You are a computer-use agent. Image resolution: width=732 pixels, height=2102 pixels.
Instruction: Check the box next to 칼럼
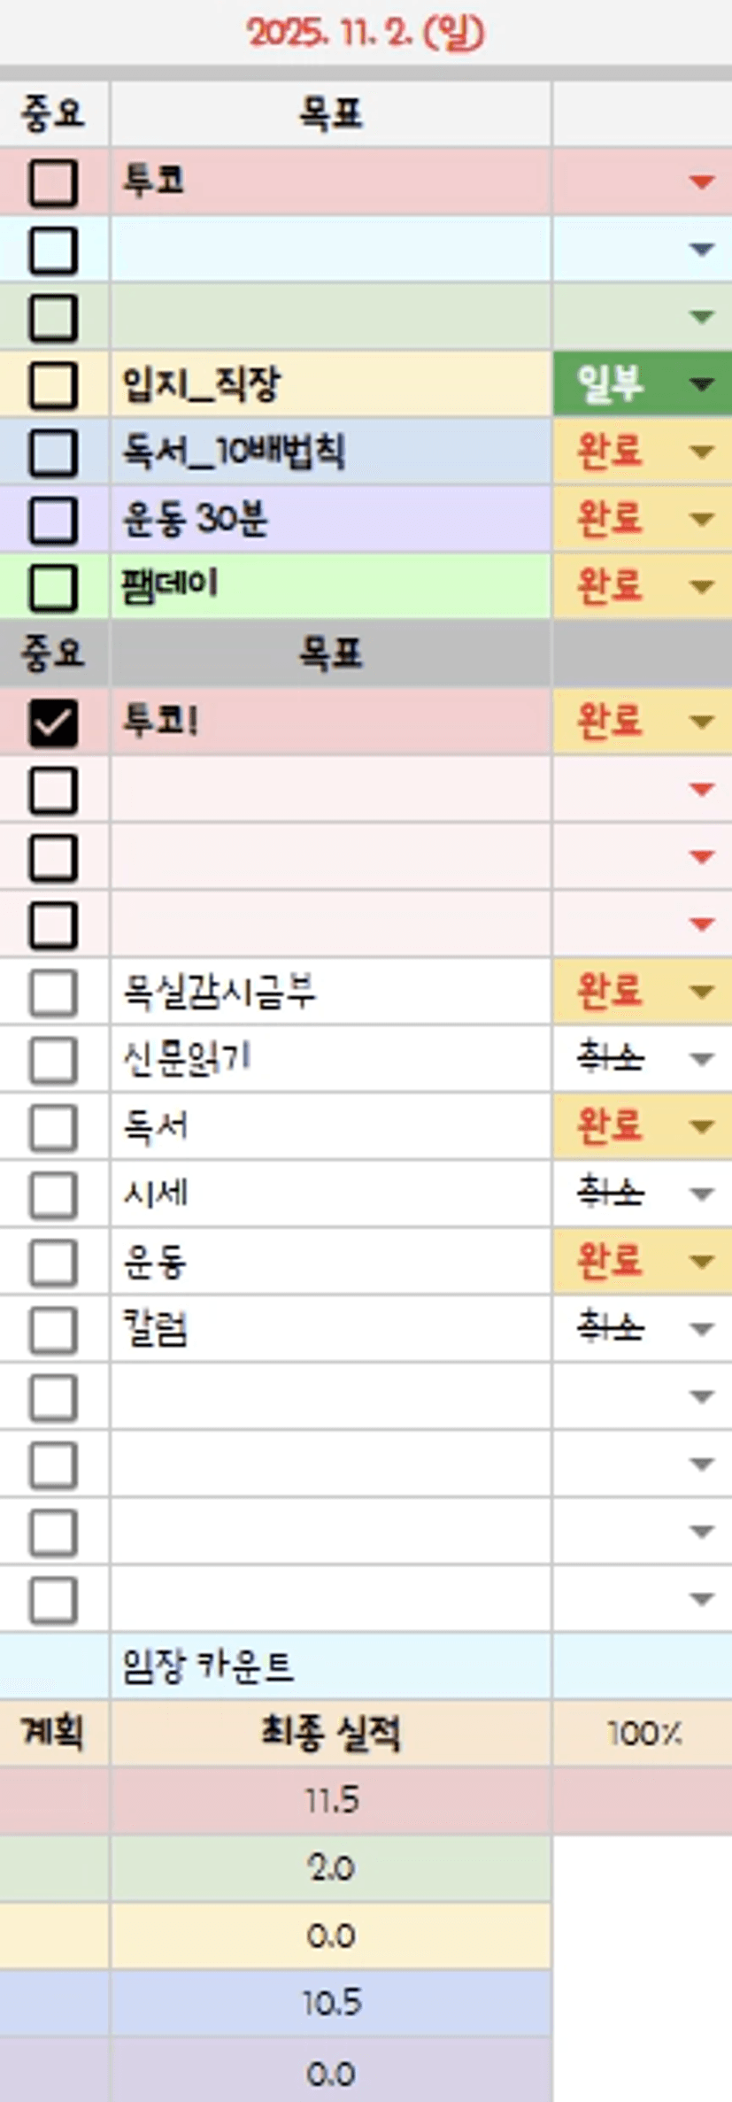[53, 1330]
